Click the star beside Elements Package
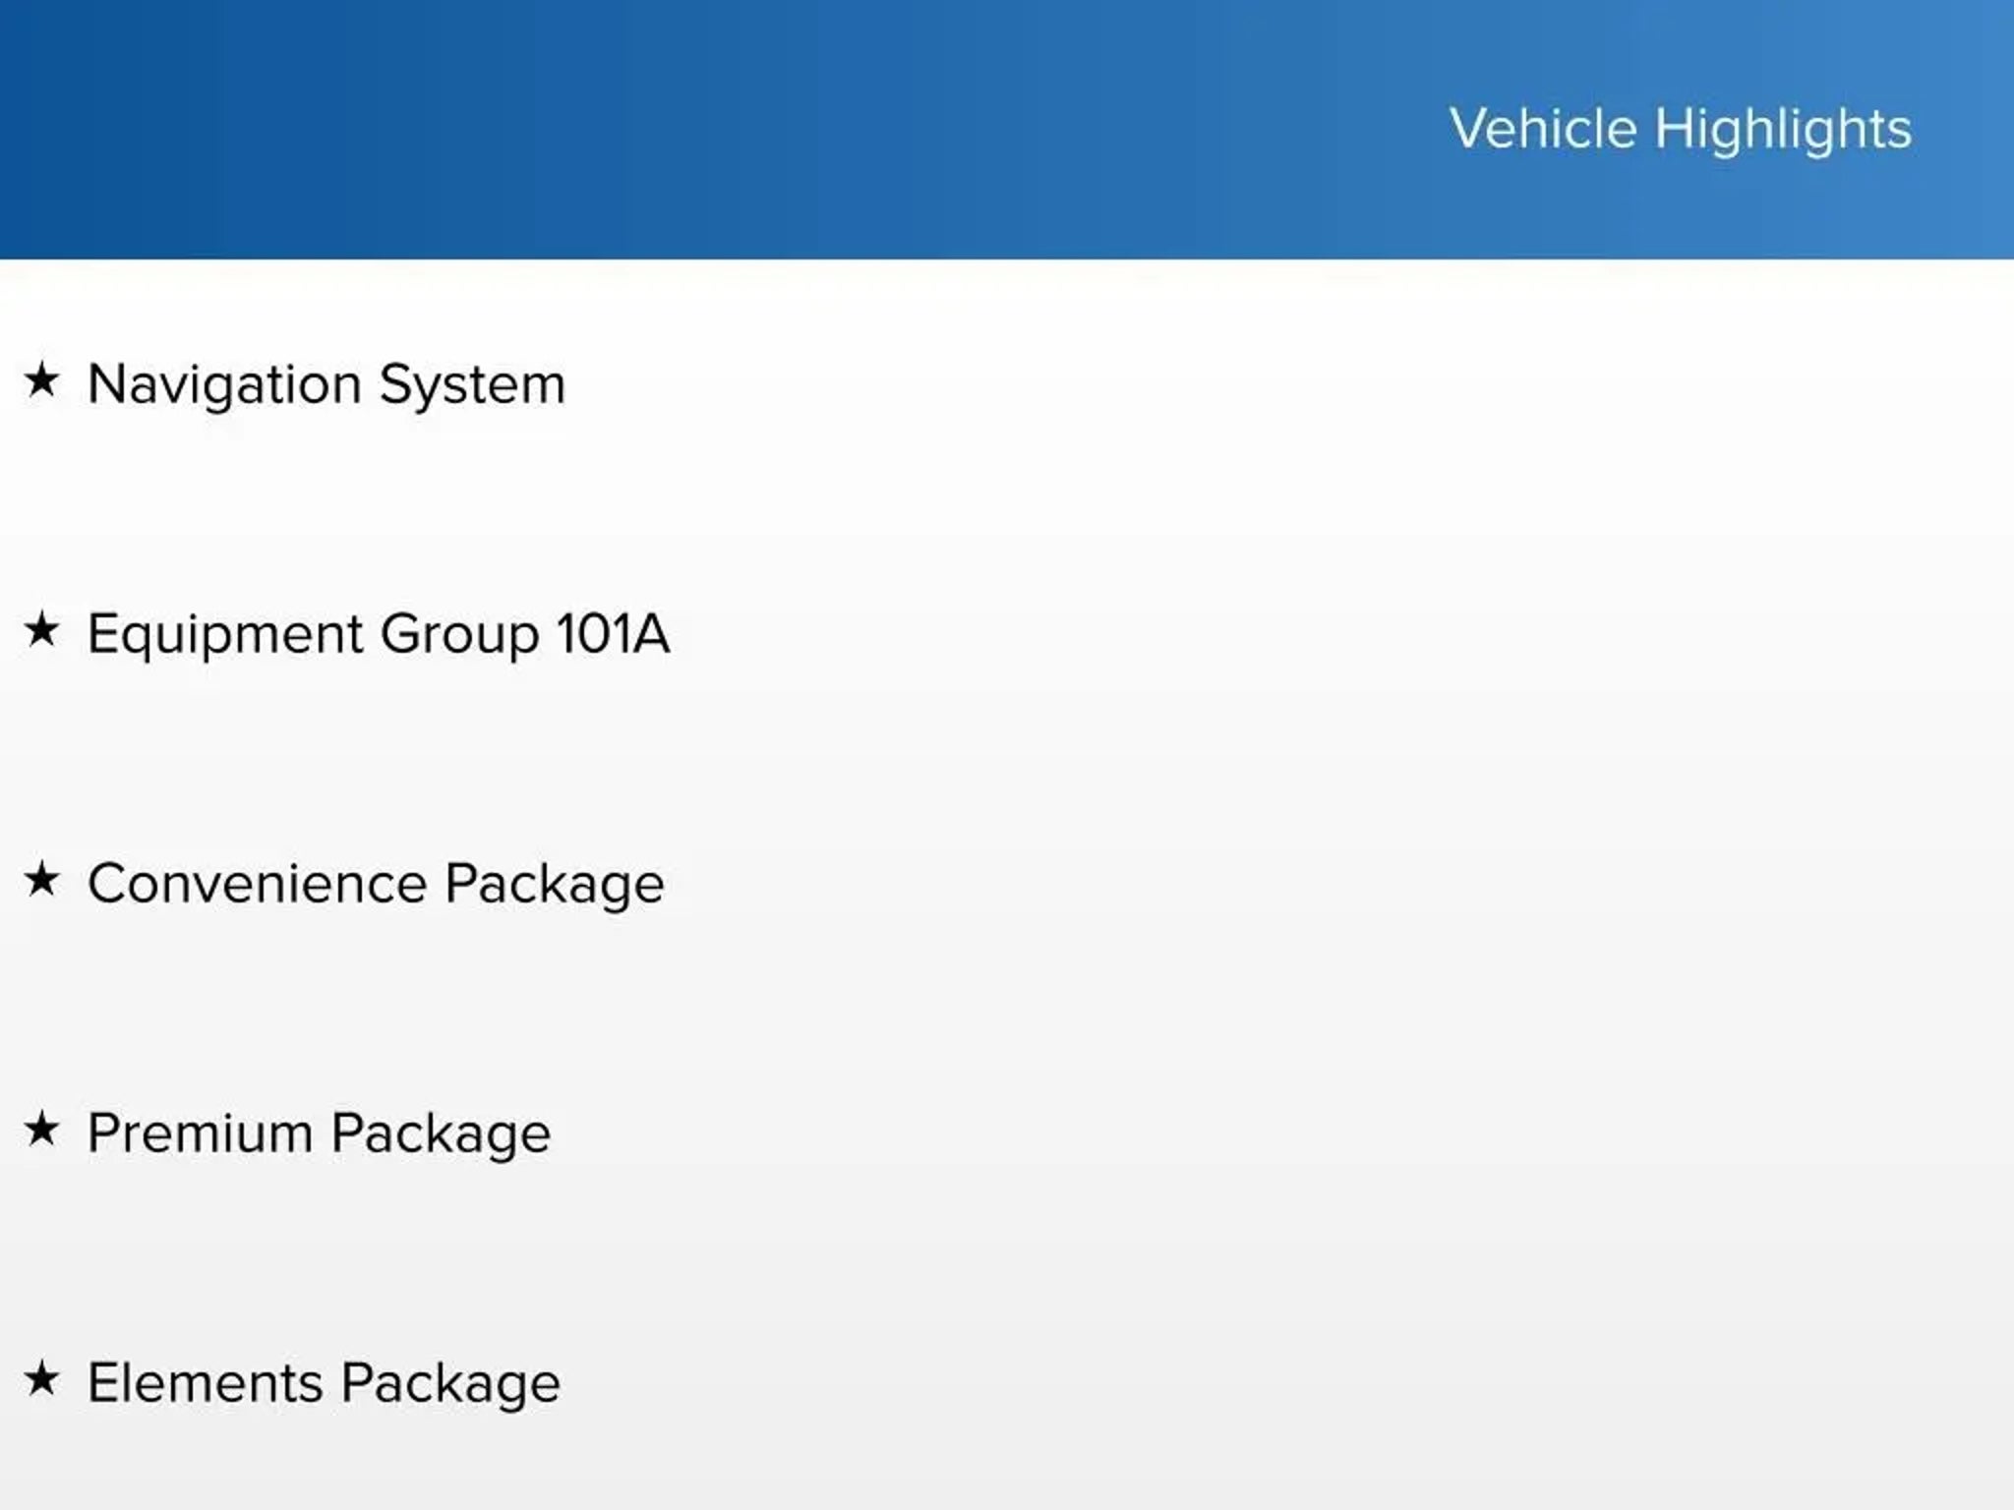The image size is (2014, 1510). (x=41, y=1378)
